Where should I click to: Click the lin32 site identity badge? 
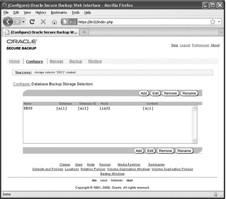click(69, 22)
